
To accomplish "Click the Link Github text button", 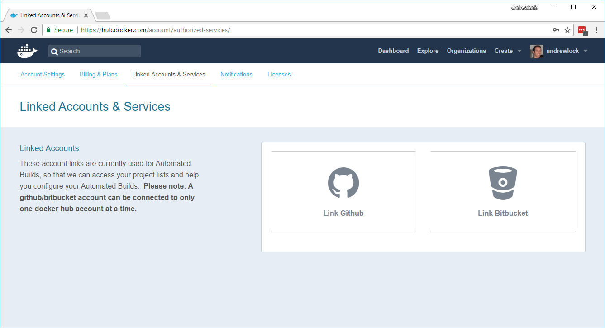I will tap(343, 213).
